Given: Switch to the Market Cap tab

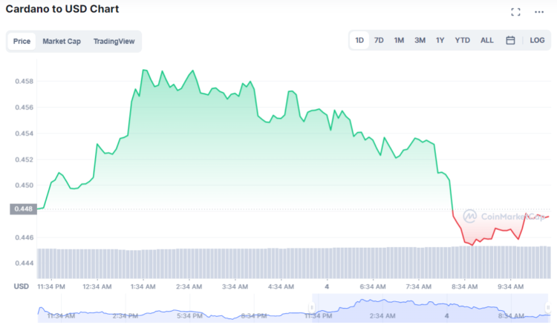Looking at the screenshot, I should (62, 41).
